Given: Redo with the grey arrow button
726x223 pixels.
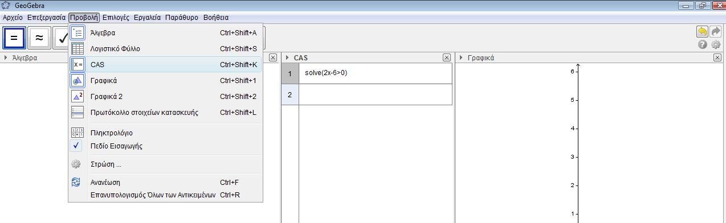Looking at the screenshot, I should (715, 32).
